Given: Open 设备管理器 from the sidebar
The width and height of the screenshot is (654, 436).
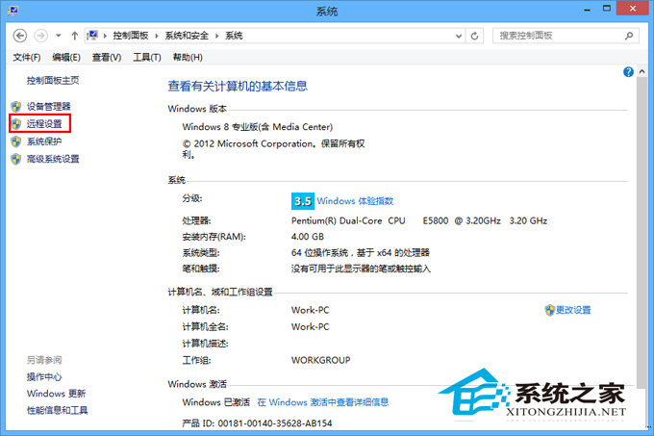Looking at the screenshot, I should pyautogui.click(x=49, y=107).
